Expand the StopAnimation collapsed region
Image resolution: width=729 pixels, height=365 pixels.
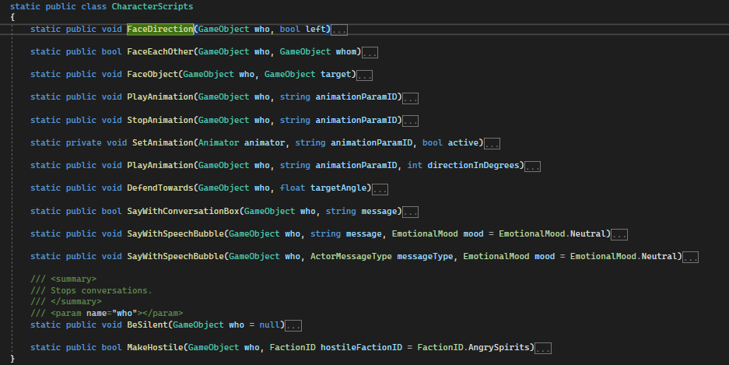(411, 121)
